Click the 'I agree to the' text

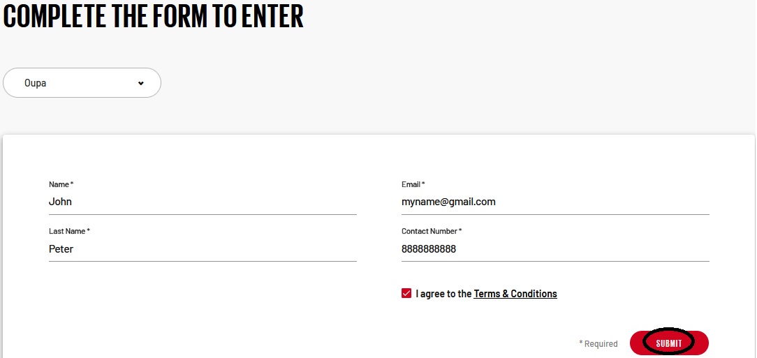[443, 294]
